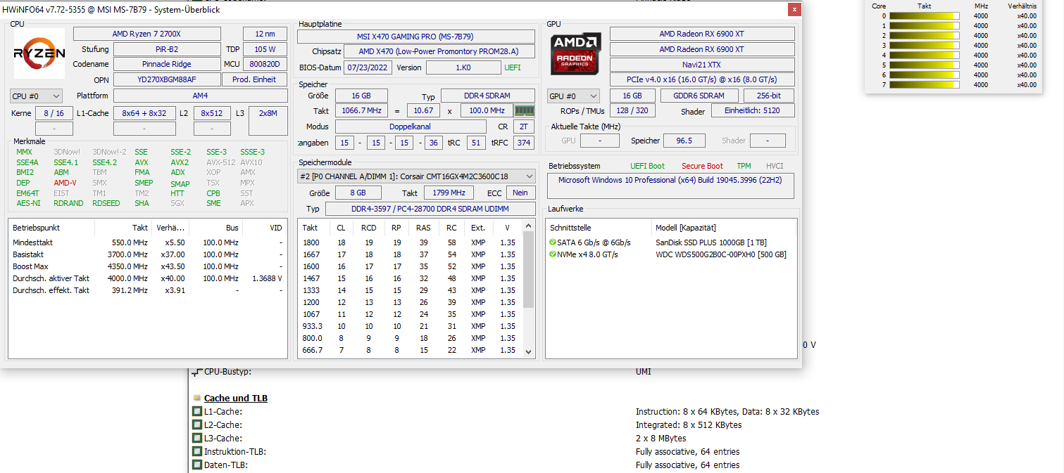Viewport: 1064px width, 473px height.
Task: Close the System-Überblick window
Action: point(794,10)
